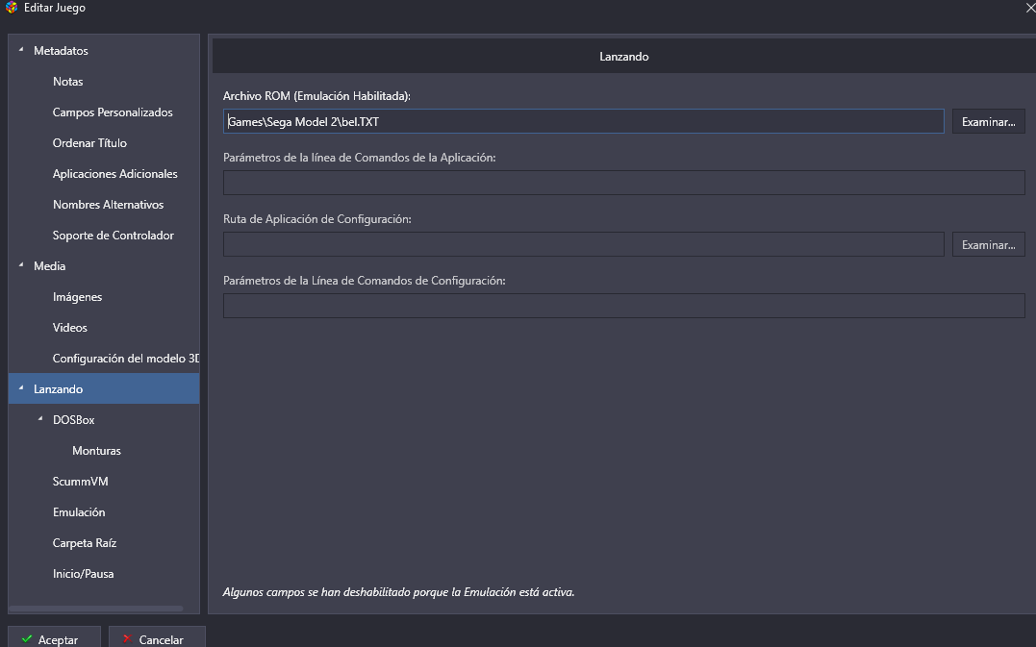Confirm changes with Aceptar
Screen dimensions: 1036x647
pyautogui.click(x=54, y=638)
